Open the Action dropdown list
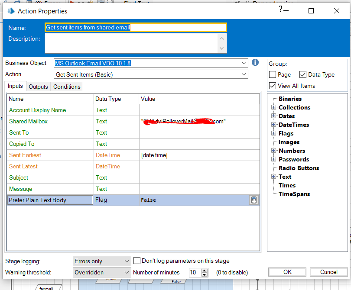 [244, 74]
